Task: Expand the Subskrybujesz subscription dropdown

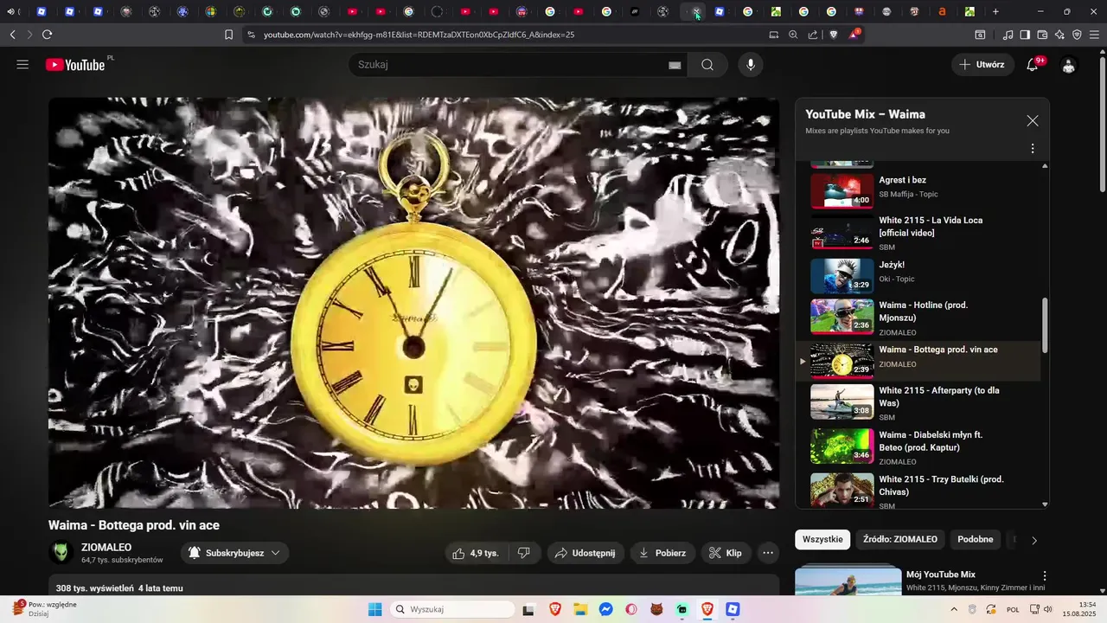Action: pyautogui.click(x=234, y=553)
